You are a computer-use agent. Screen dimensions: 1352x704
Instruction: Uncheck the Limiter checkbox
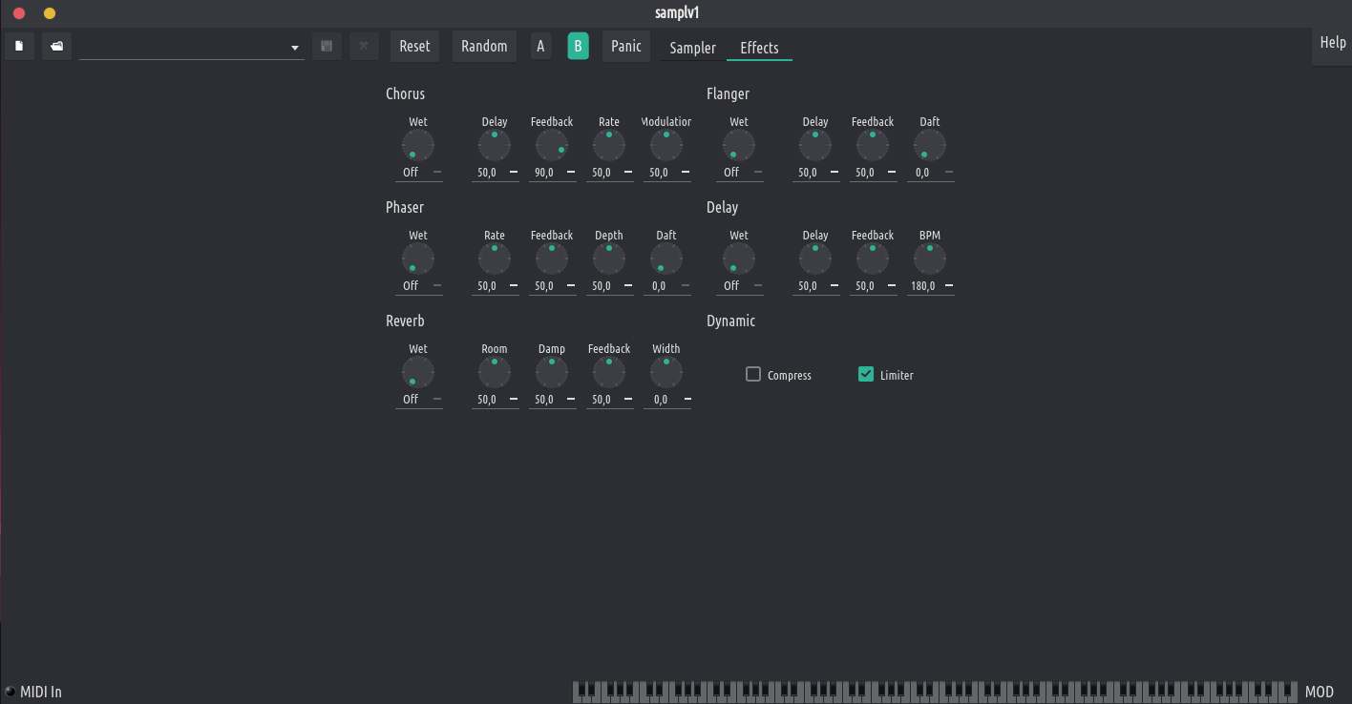click(x=866, y=375)
